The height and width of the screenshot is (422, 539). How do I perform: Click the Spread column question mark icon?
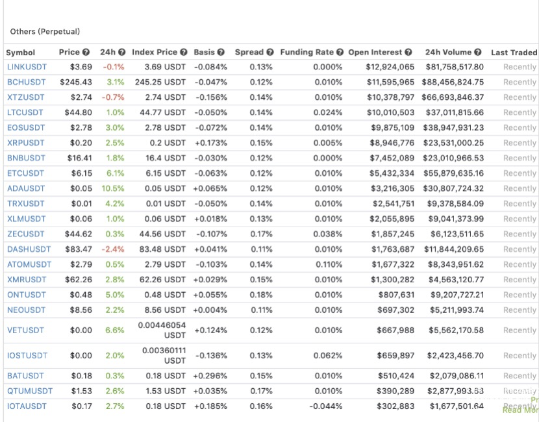270,53
